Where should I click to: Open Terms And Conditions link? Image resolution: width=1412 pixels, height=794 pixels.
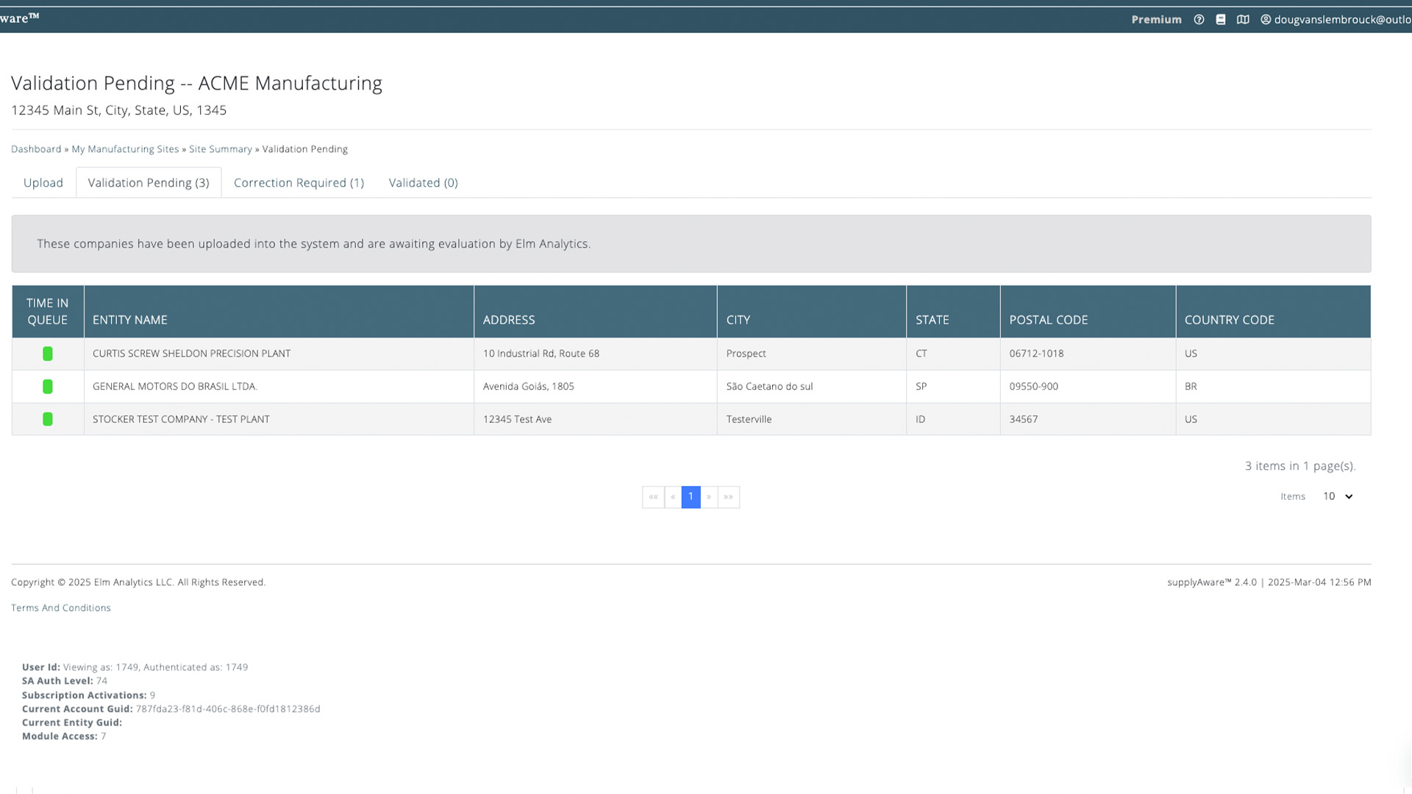click(x=61, y=607)
